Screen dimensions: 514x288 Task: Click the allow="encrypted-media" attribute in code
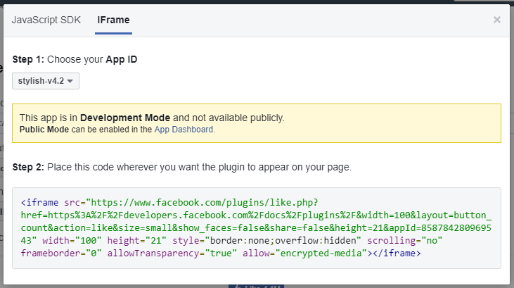tap(304, 253)
